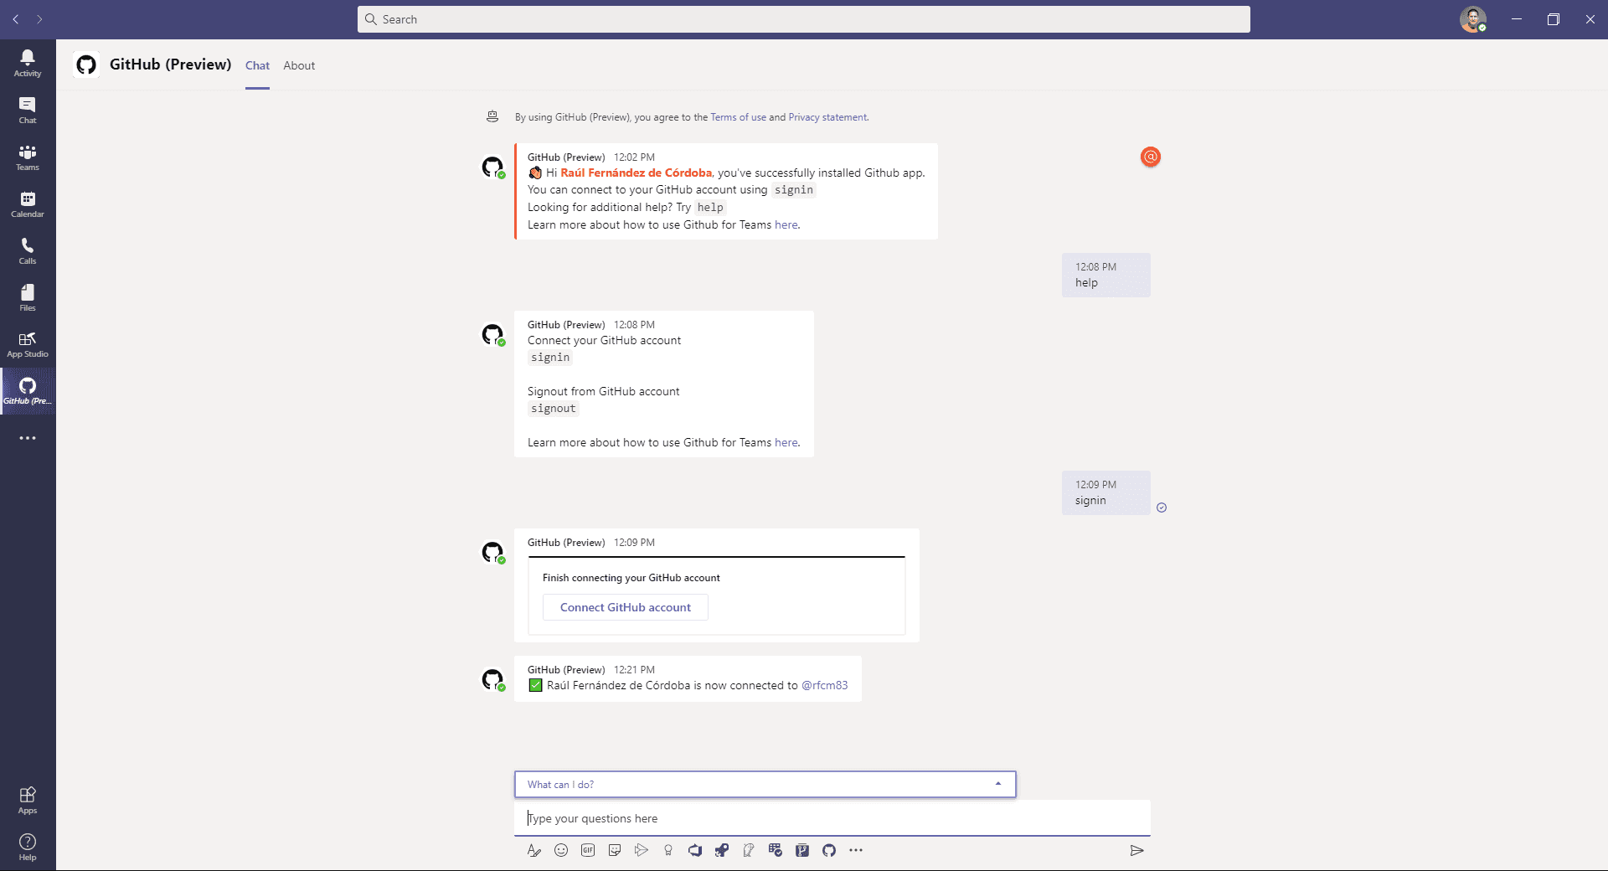Image resolution: width=1608 pixels, height=871 pixels.
Task: Open GitHub messaging extension in compose toolbar
Action: pyautogui.click(x=829, y=850)
